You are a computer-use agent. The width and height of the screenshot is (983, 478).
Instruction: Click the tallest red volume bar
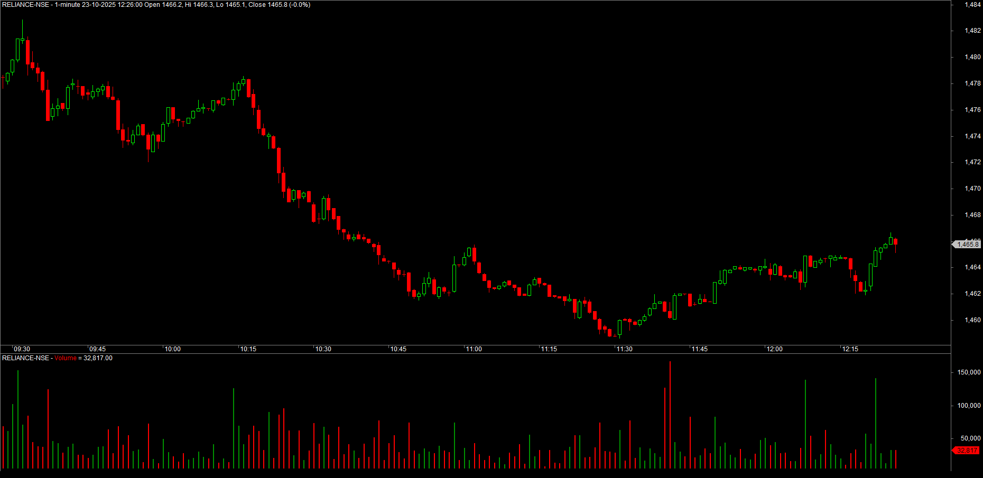[x=670, y=415]
